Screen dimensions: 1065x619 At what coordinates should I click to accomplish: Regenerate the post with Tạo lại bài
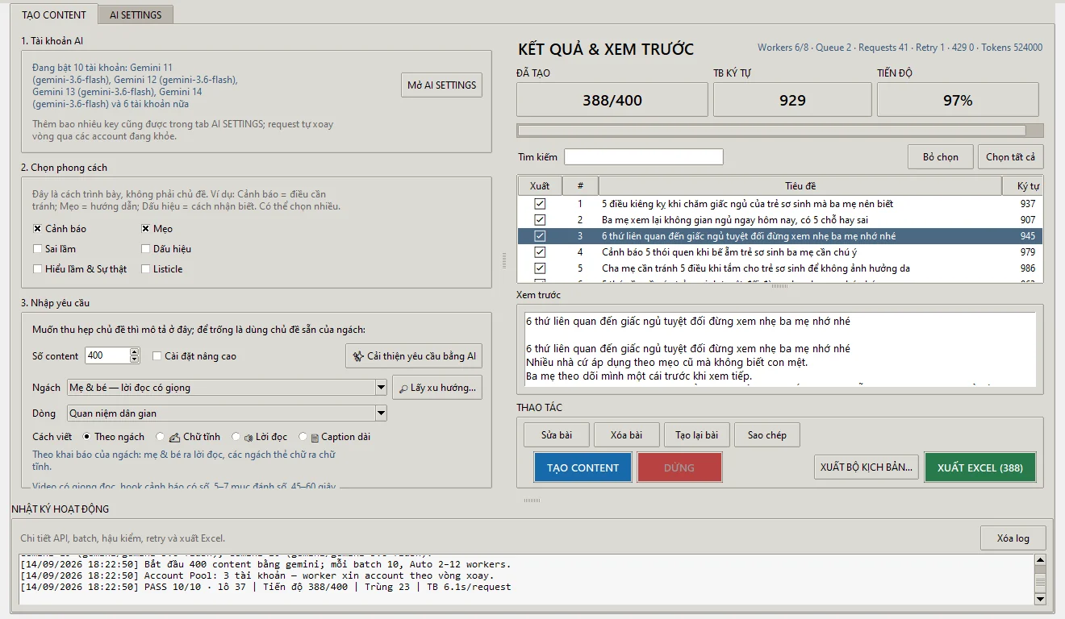(697, 435)
